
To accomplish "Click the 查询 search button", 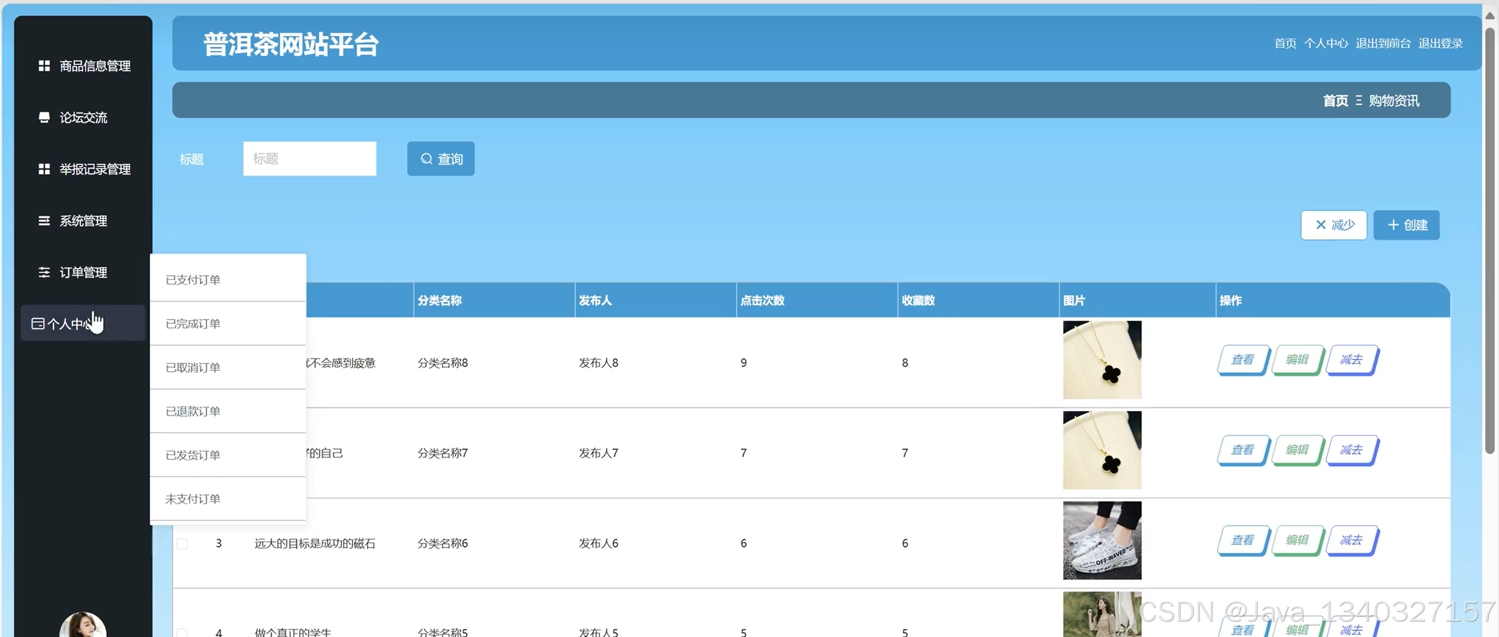I will tap(440, 159).
